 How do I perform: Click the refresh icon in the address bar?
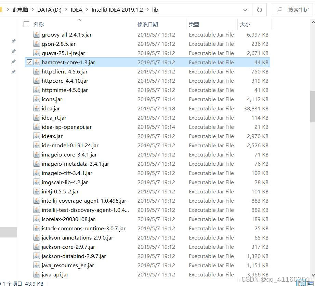(259, 10)
